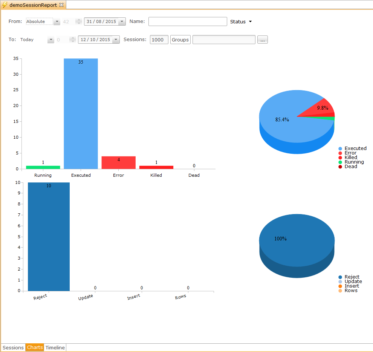Screen dimensions: 373x352
Task: Click the Running legend green dot
Action: (x=340, y=162)
